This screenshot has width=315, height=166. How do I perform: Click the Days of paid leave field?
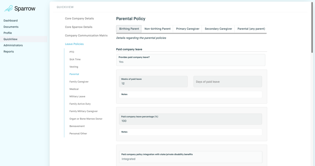pyautogui.click(x=228, y=82)
